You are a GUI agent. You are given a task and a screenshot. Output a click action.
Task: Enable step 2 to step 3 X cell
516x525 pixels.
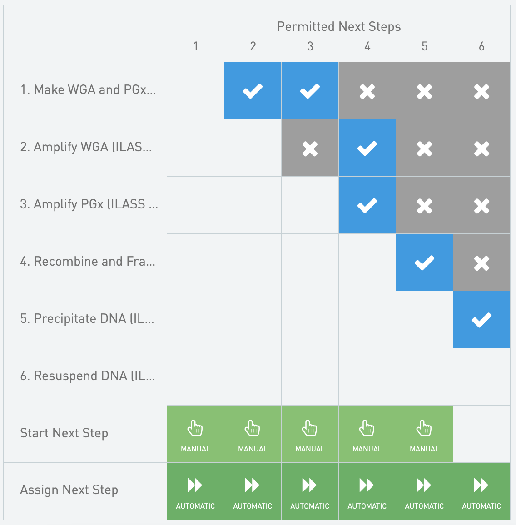[310, 148]
